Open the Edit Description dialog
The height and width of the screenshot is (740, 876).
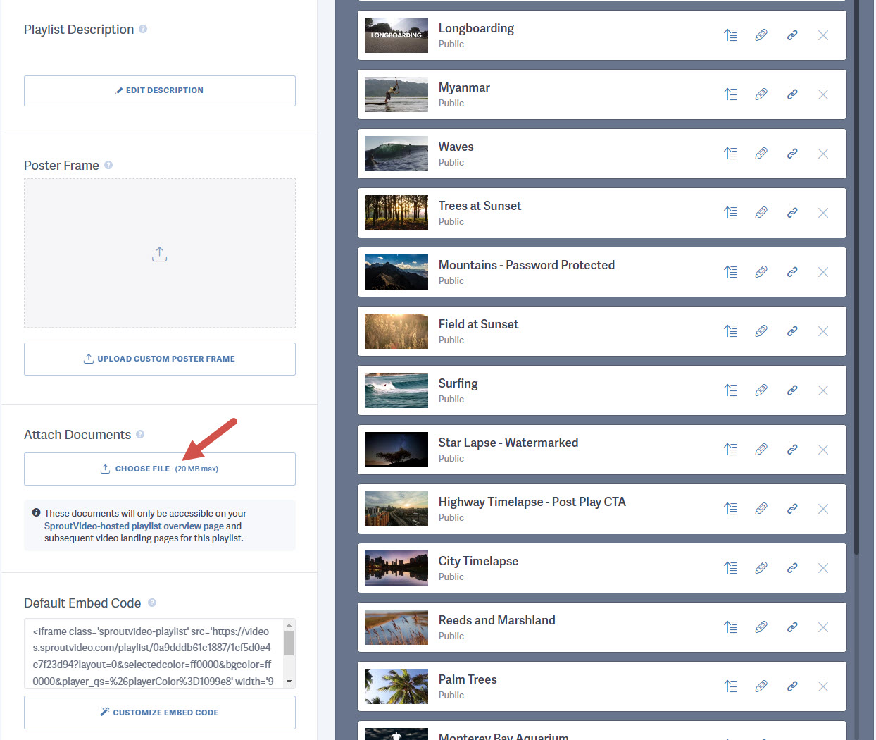(160, 90)
